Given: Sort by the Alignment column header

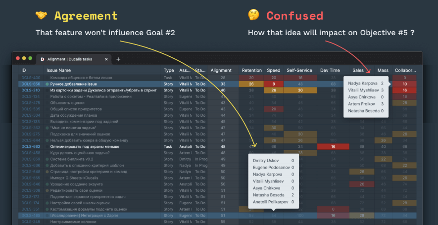Looking at the screenshot, I should [x=221, y=71].
